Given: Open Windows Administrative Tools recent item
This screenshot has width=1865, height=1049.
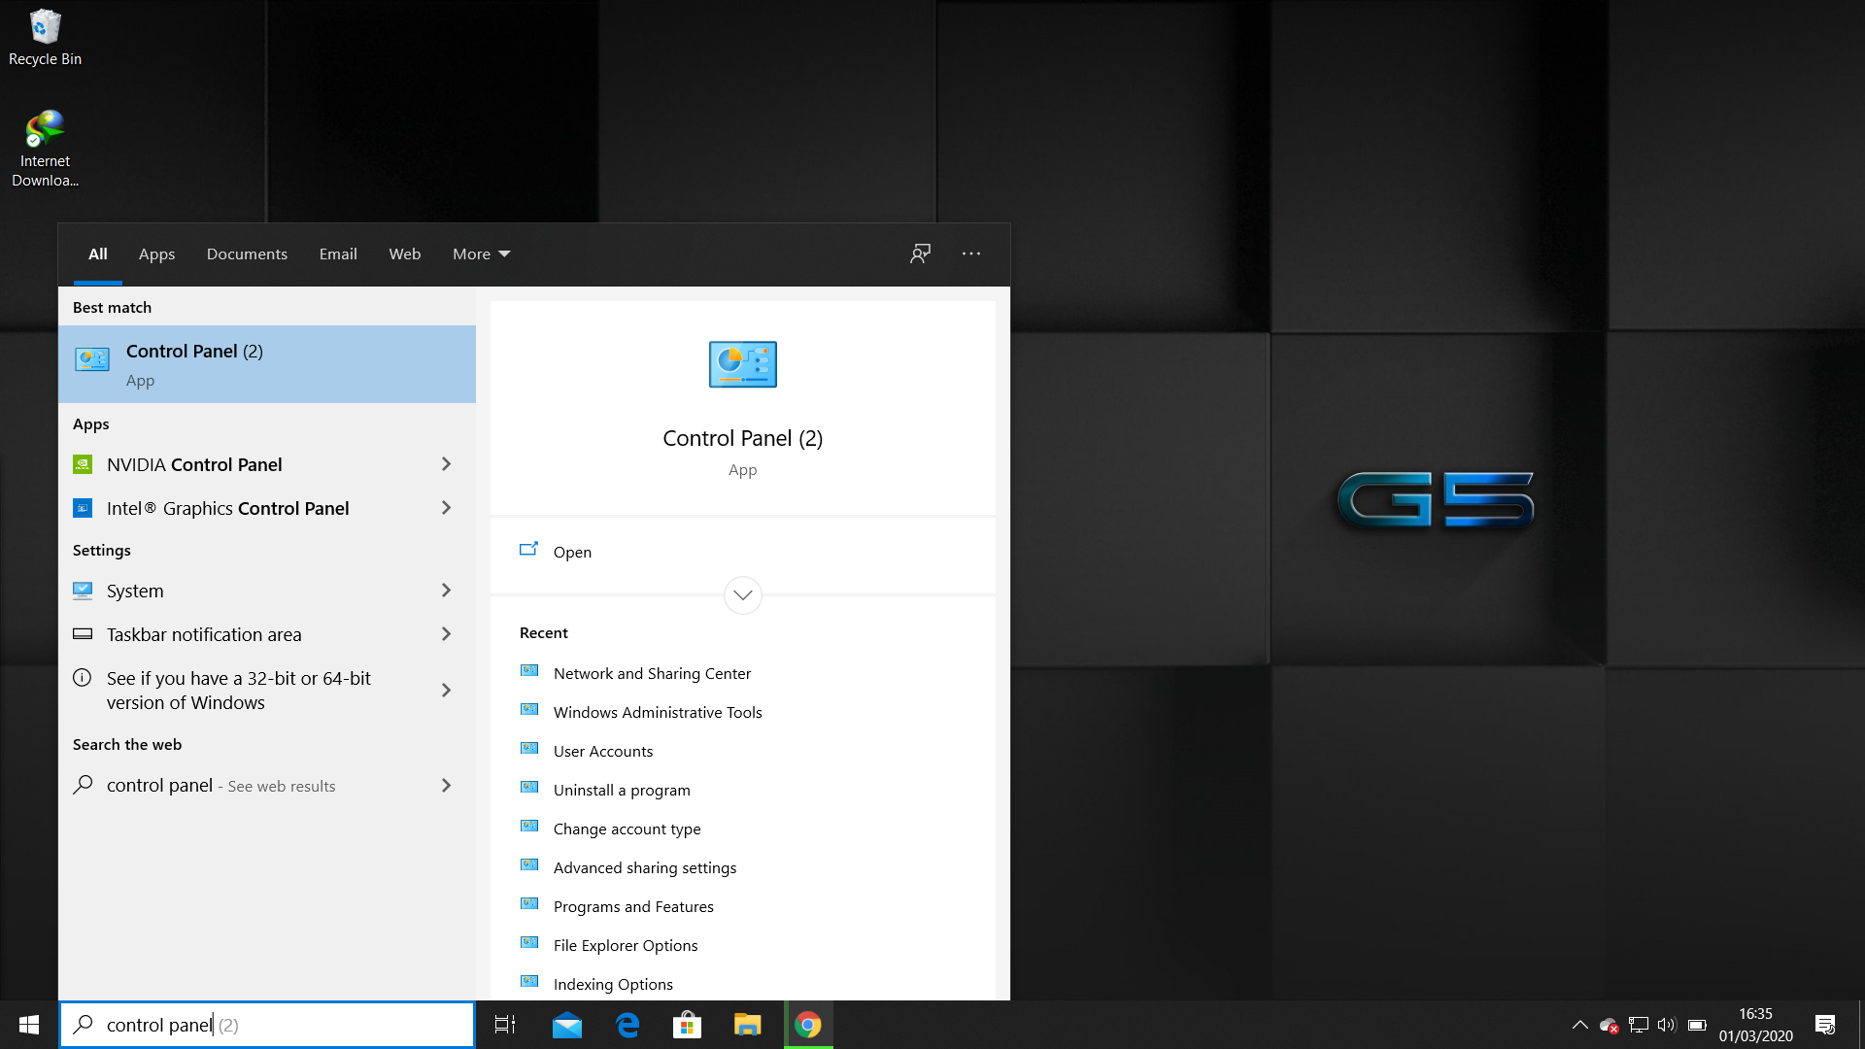Looking at the screenshot, I should [x=658, y=712].
